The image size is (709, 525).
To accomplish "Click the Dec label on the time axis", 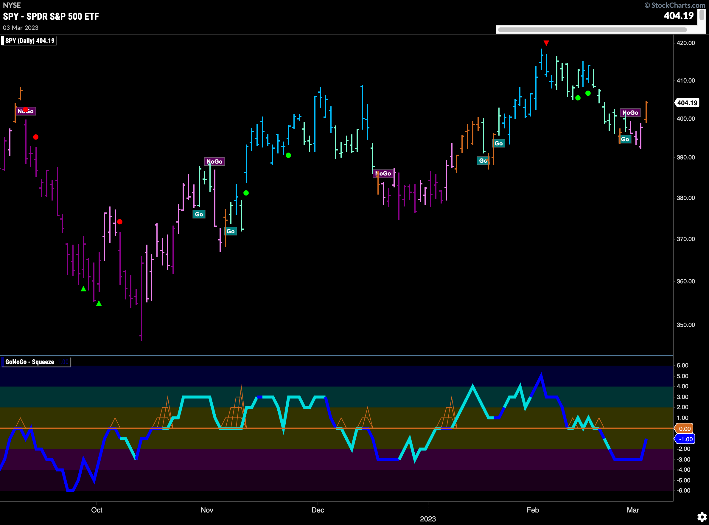I will point(318,510).
